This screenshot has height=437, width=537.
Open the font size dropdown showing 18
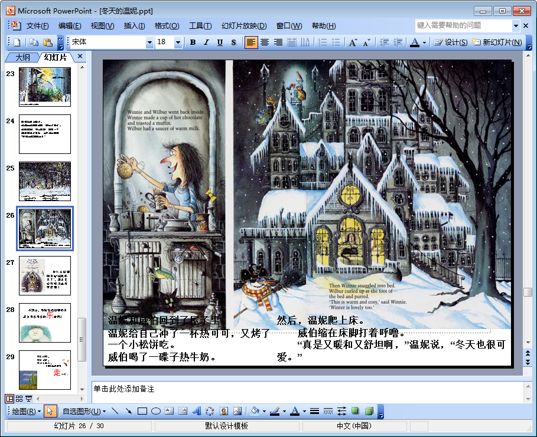tap(178, 42)
